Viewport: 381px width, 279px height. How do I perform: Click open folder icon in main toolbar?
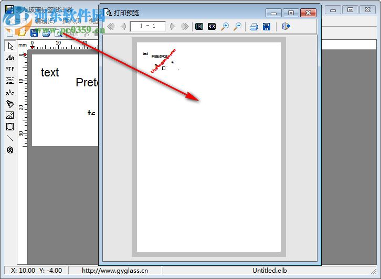[22, 32]
